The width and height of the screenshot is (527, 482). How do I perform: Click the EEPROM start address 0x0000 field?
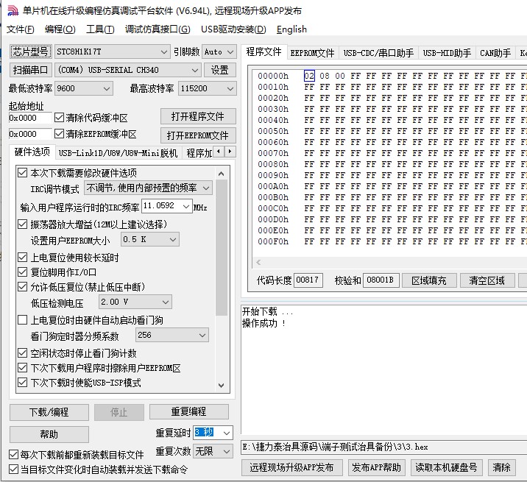(x=30, y=134)
